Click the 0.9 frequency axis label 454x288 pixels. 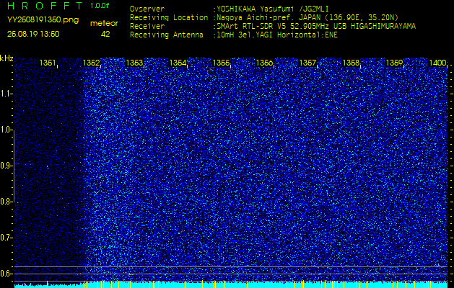(6, 166)
